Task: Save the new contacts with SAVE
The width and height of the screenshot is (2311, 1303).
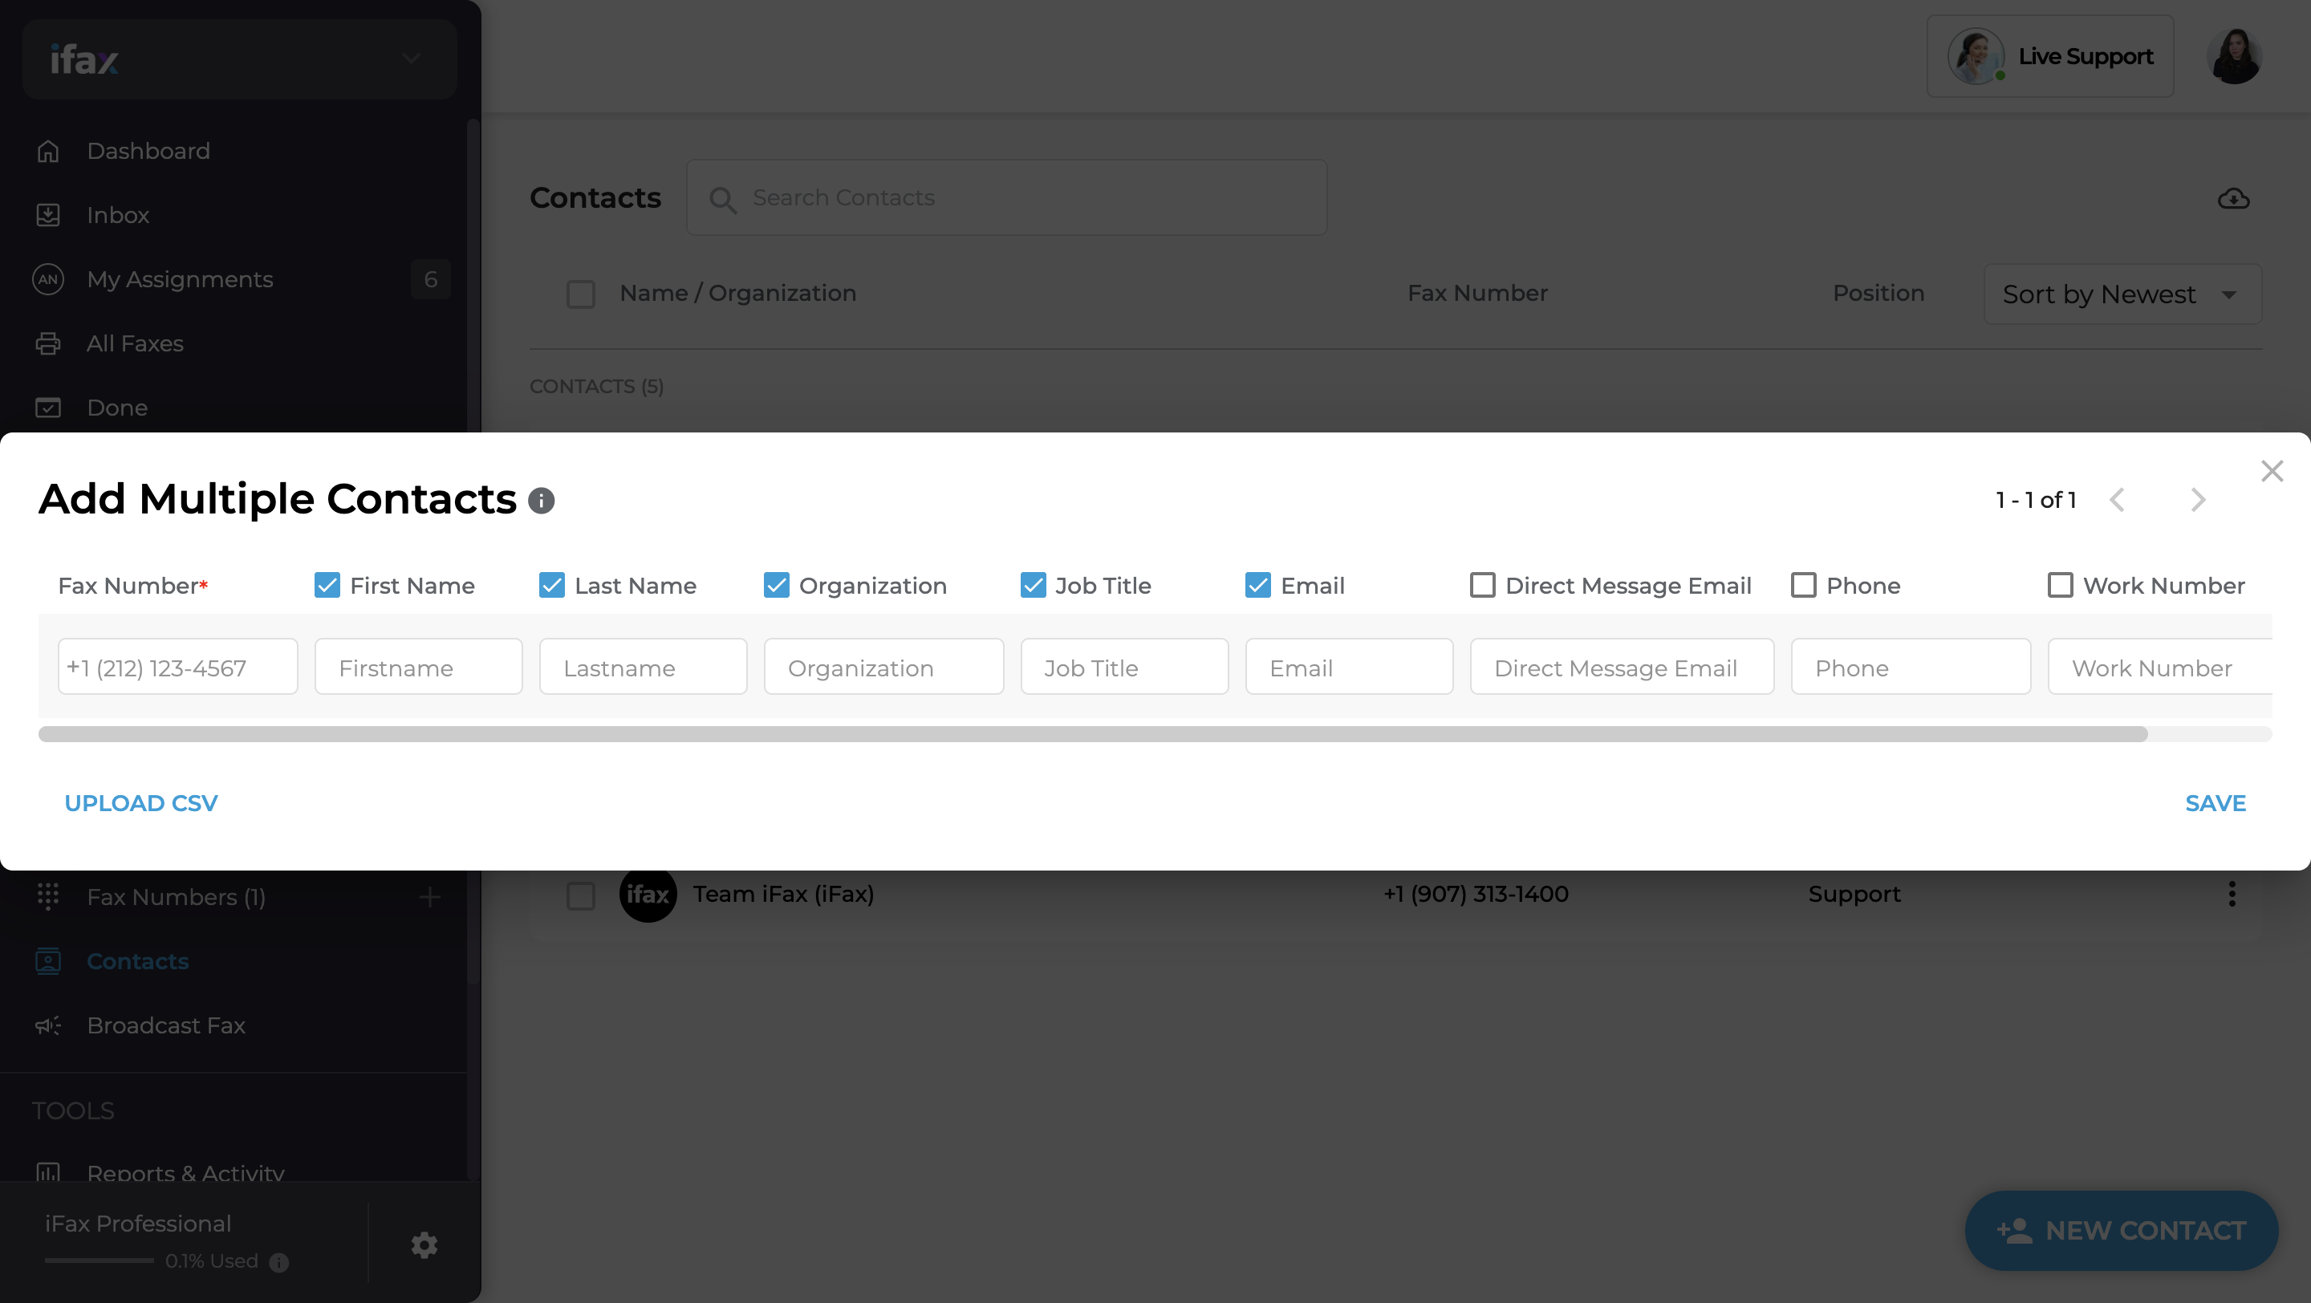Action: 2215,802
